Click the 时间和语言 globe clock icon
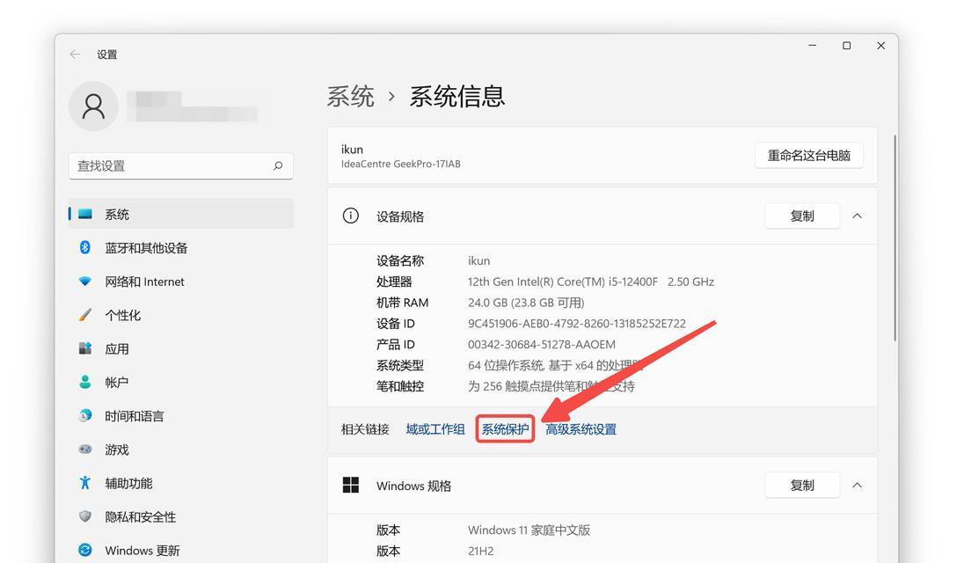Screen dimensions: 964x563 (84, 415)
